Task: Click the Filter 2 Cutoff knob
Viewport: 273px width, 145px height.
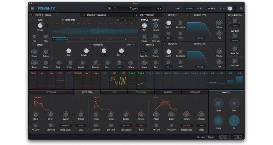Action: click(168, 51)
